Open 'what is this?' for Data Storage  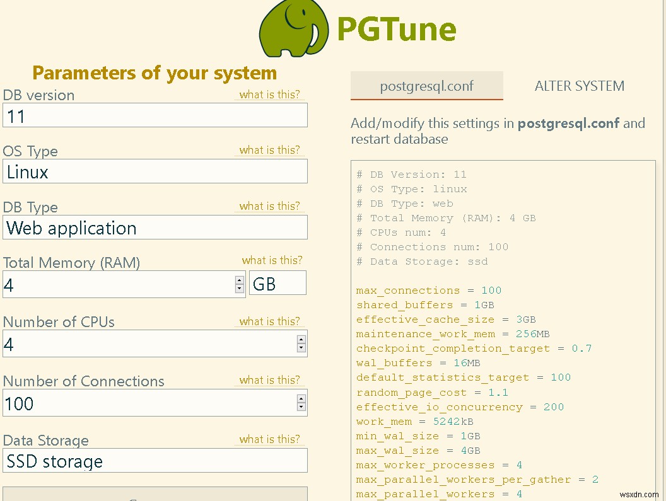[270, 439]
